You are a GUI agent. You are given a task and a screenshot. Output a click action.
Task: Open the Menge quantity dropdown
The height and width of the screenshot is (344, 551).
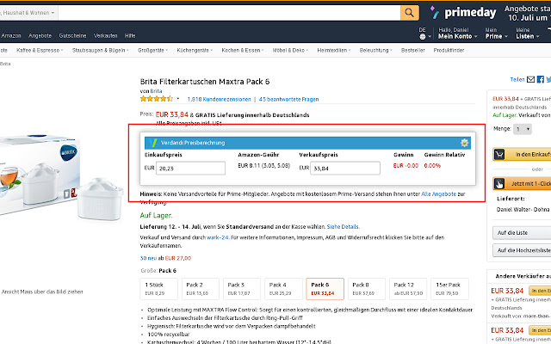pos(523,129)
